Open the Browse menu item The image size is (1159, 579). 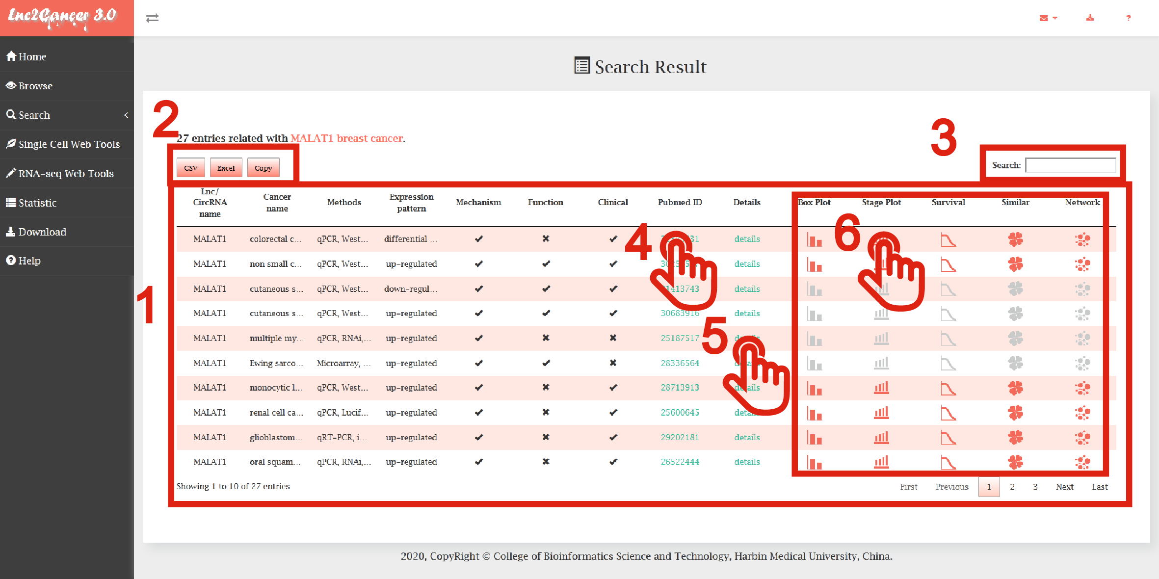click(x=35, y=86)
